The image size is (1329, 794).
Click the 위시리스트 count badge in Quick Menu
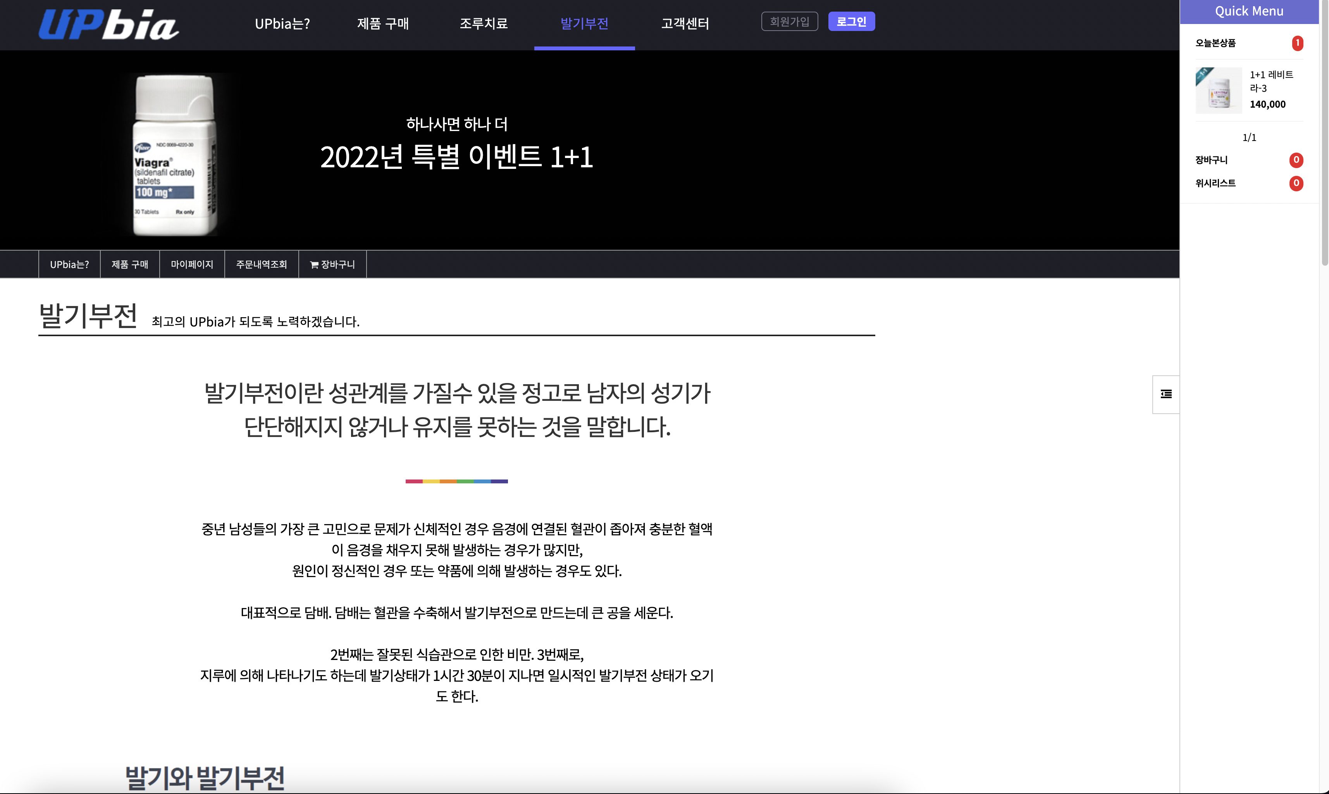click(1296, 184)
